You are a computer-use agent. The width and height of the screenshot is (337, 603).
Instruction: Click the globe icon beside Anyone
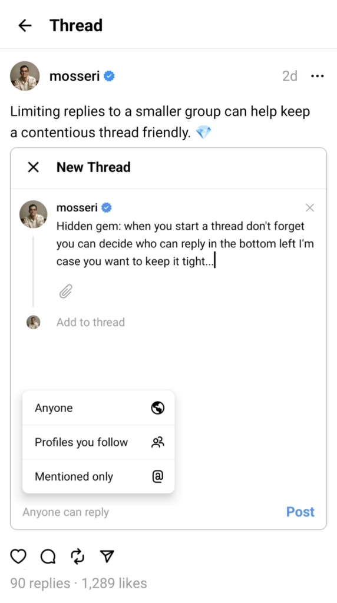[x=158, y=407]
